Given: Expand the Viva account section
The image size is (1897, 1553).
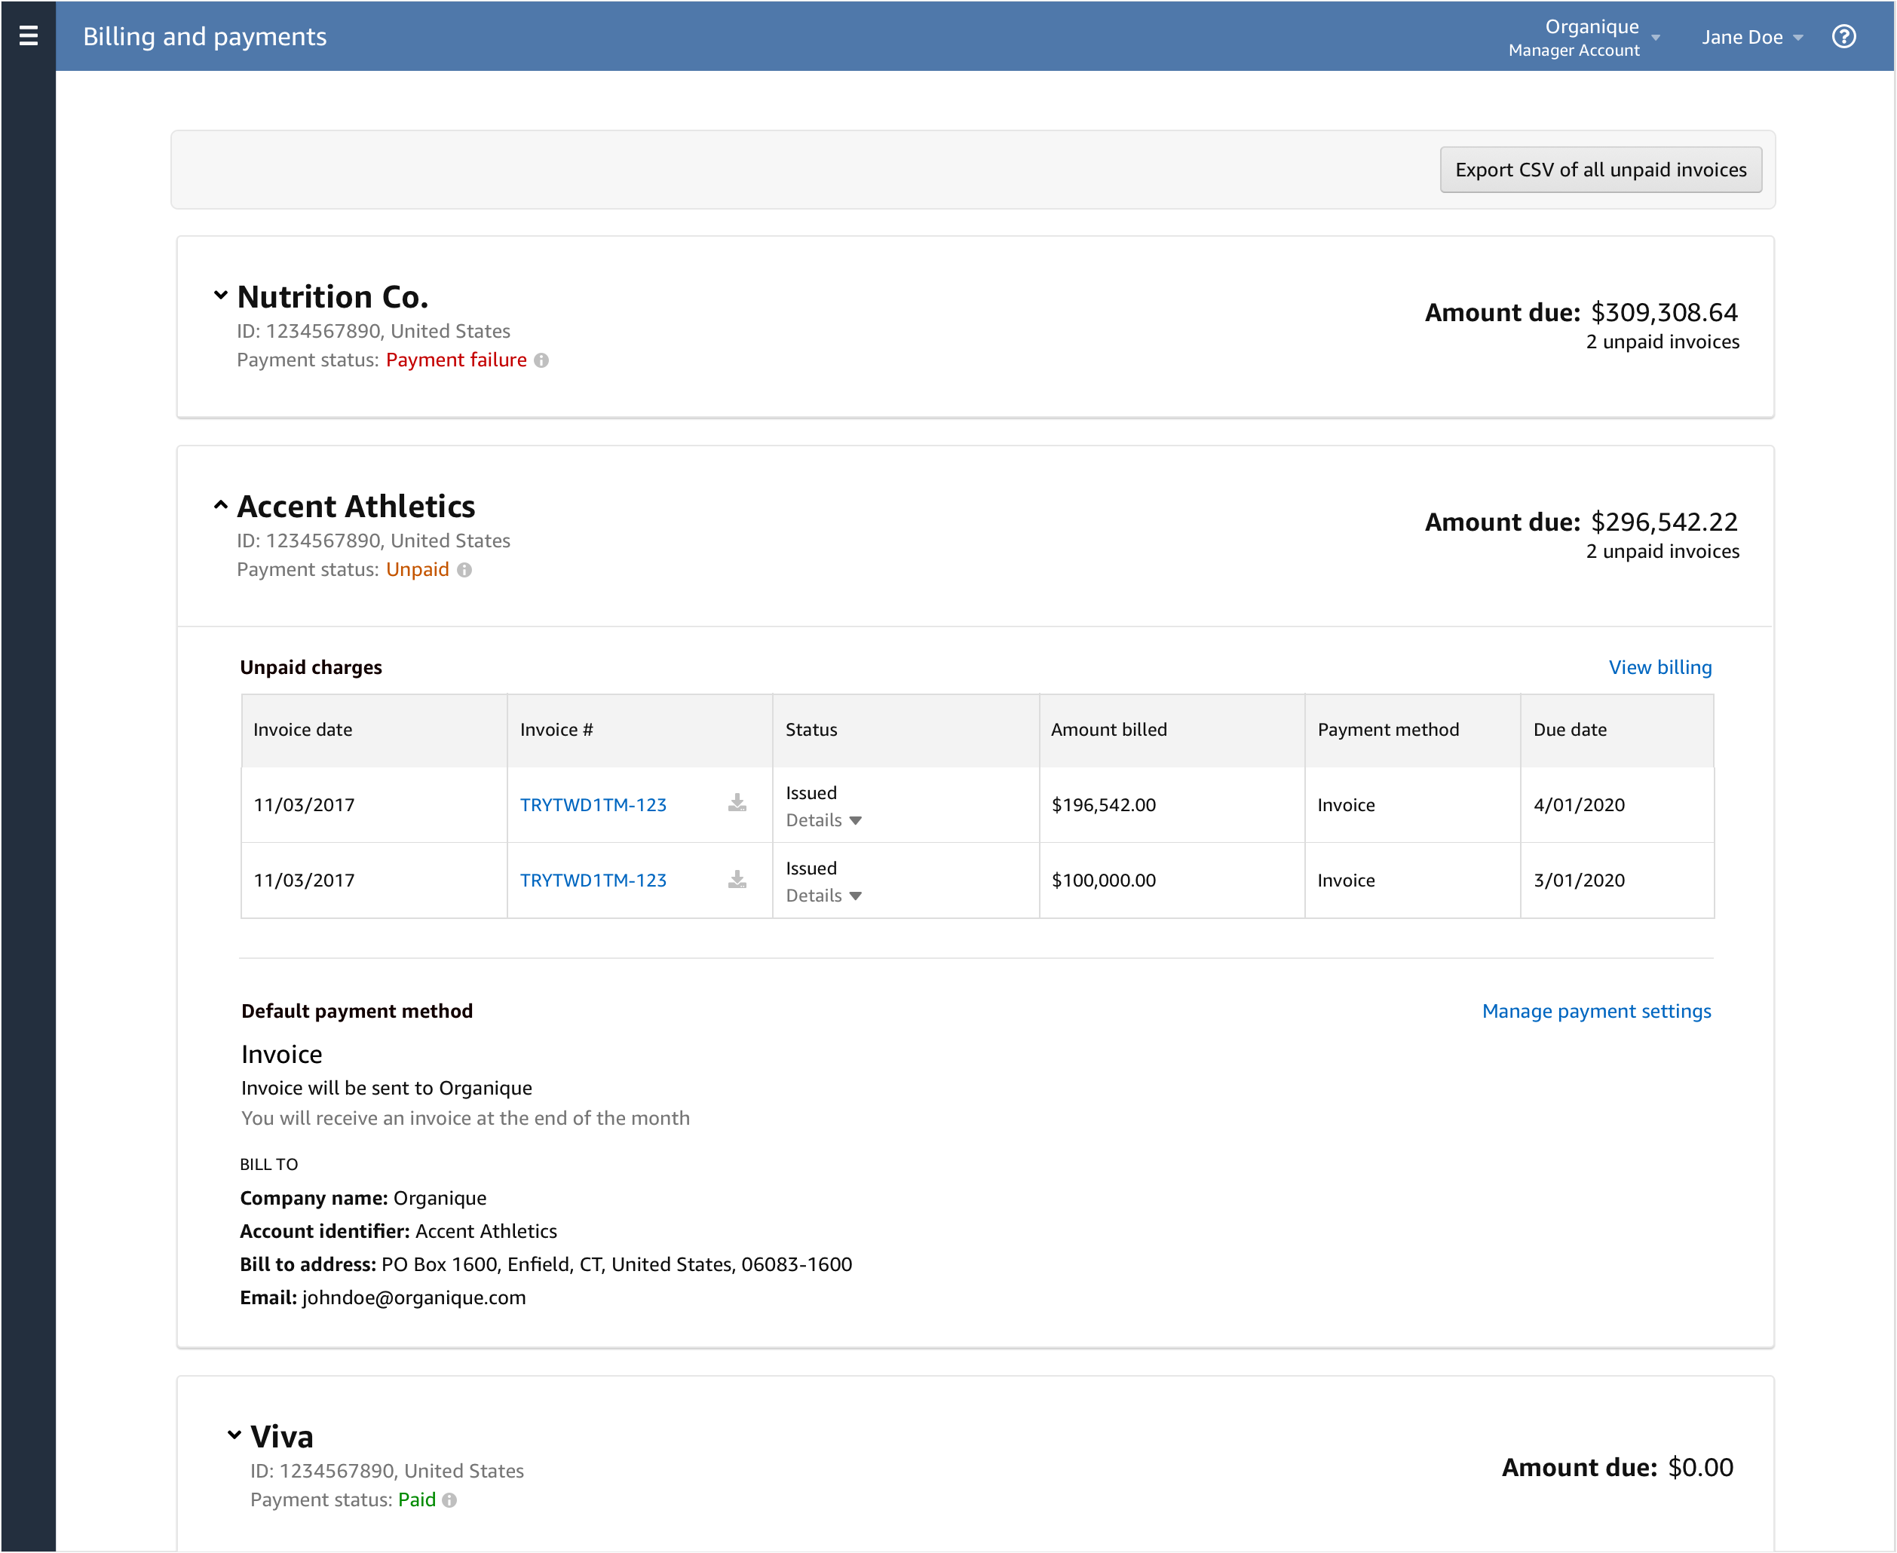Looking at the screenshot, I should (x=234, y=1435).
